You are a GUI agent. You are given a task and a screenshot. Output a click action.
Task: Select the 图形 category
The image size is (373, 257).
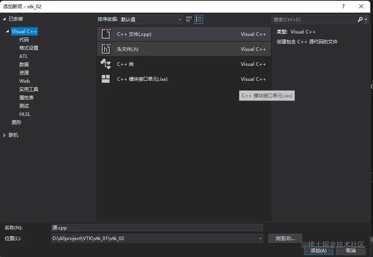pos(17,122)
